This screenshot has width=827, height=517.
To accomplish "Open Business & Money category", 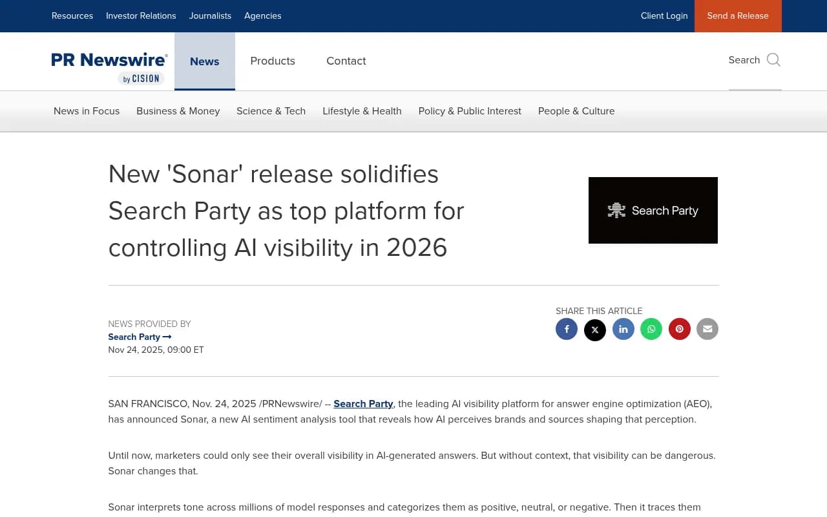I will [178, 111].
